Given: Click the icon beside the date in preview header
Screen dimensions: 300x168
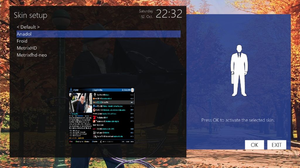Looking at the screenshot, I should (132, 90).
